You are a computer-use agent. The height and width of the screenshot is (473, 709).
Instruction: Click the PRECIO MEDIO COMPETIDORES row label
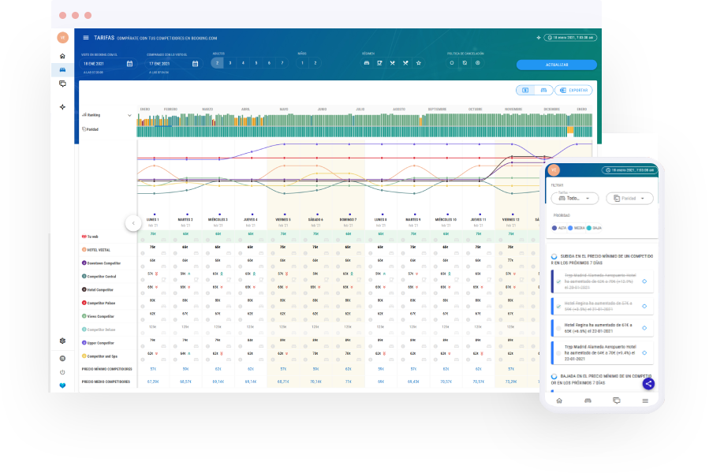[x=106, y=382]
